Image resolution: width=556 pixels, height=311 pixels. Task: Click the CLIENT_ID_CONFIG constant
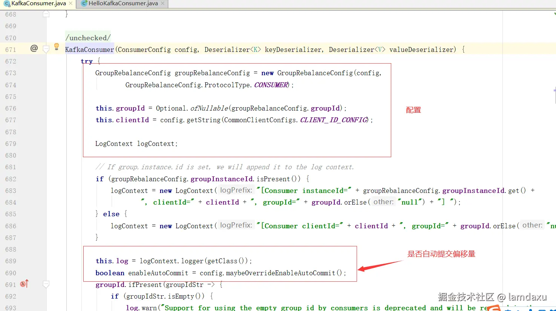334,120
